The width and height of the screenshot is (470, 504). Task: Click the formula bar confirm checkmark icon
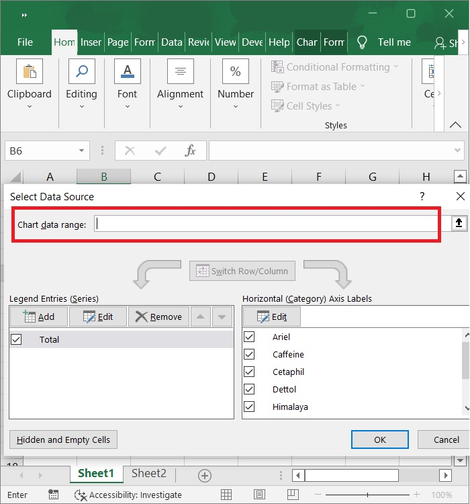[160, 151]
